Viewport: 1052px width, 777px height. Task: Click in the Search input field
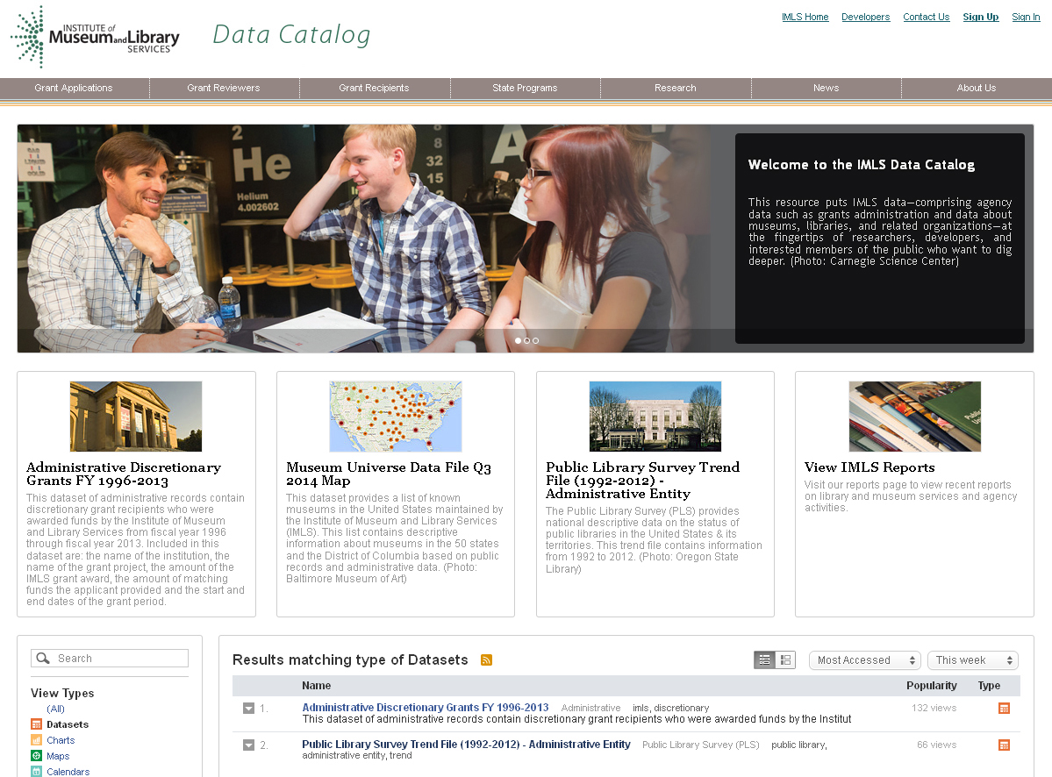click(x=110, y=659)
